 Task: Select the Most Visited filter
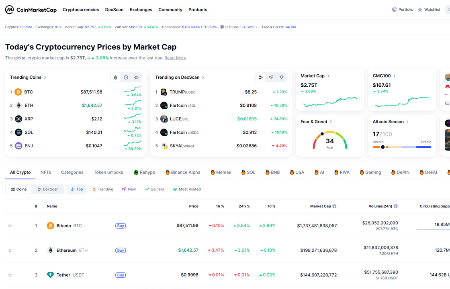click(187, 189)
